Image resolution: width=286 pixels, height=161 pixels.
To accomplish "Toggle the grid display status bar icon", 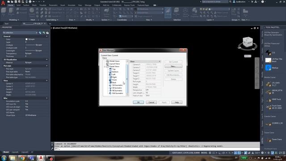I will pyautogui.click(x=210, y=153).
